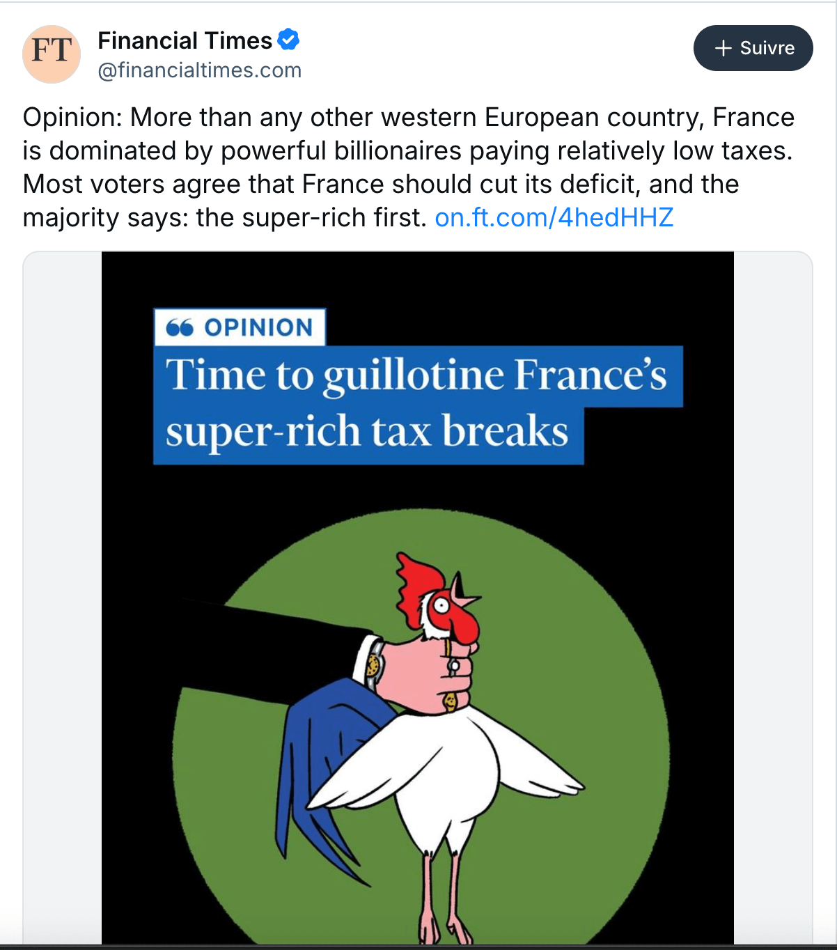Click the rooster's eye in the illustration
This screenshot has height=950, width=837.
442,606
